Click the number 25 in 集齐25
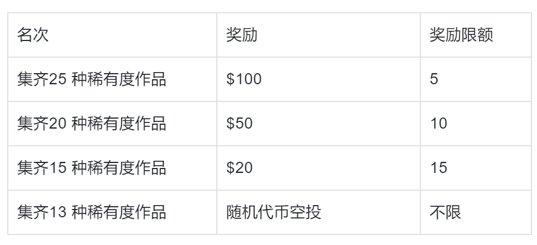The height and width of the screenshot is (245, 537). [58, 79]
